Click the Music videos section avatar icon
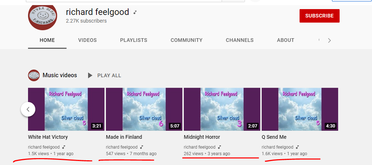This screenshot has height=165, width=372. click(34, 75)
